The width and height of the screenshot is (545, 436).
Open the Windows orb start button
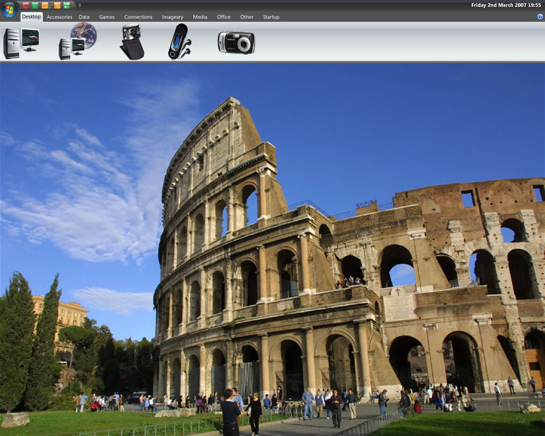click(x=9, y=9)
